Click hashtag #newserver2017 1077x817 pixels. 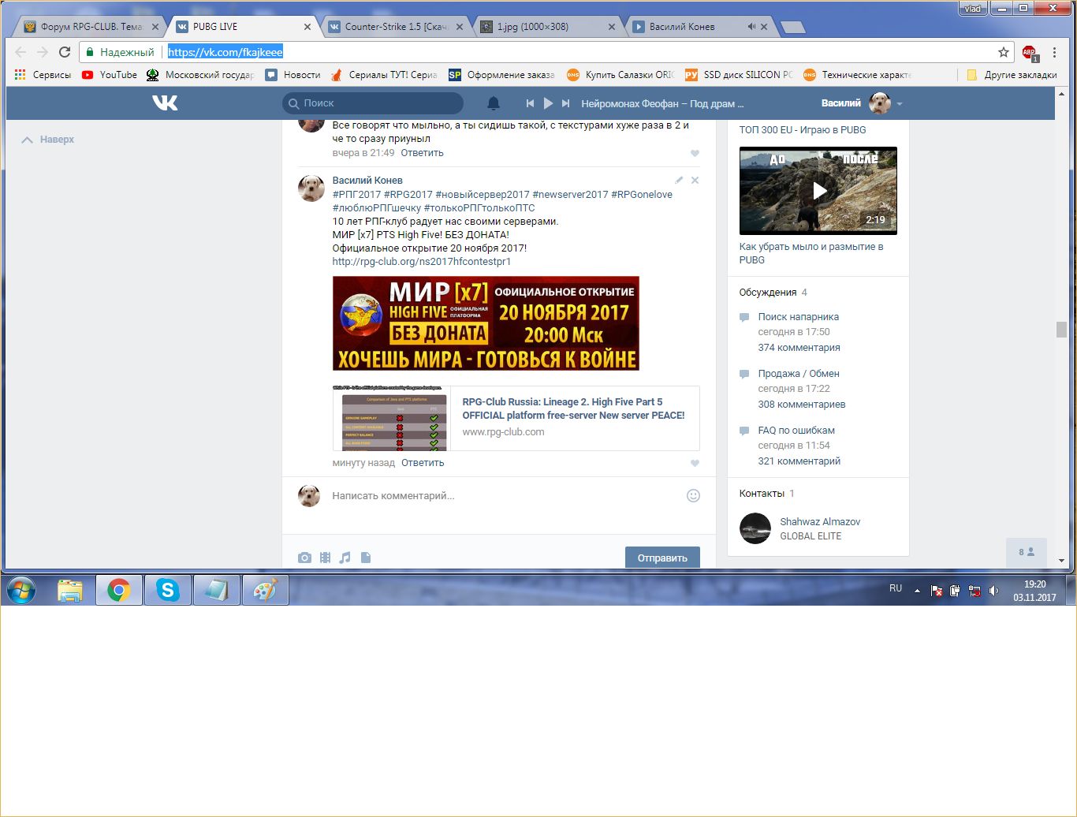tap(570, 194)
